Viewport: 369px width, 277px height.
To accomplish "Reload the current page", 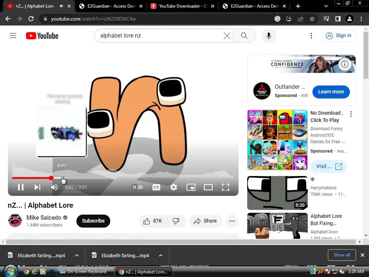I will click(31, 19).
